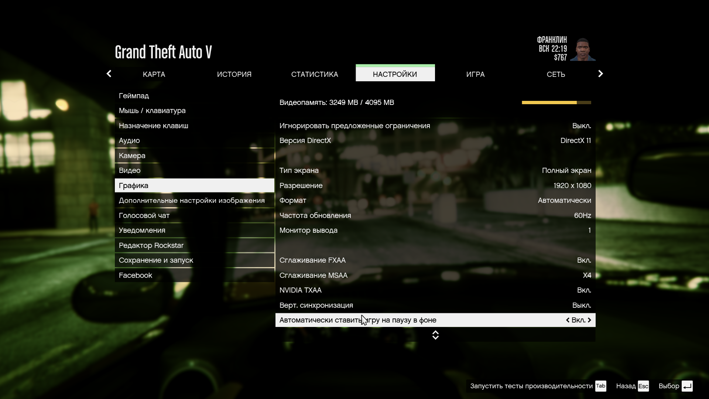This screenshot has height=399, width=709.
Task: Toggle auto-pause in background option row
Action: [435, 320]
